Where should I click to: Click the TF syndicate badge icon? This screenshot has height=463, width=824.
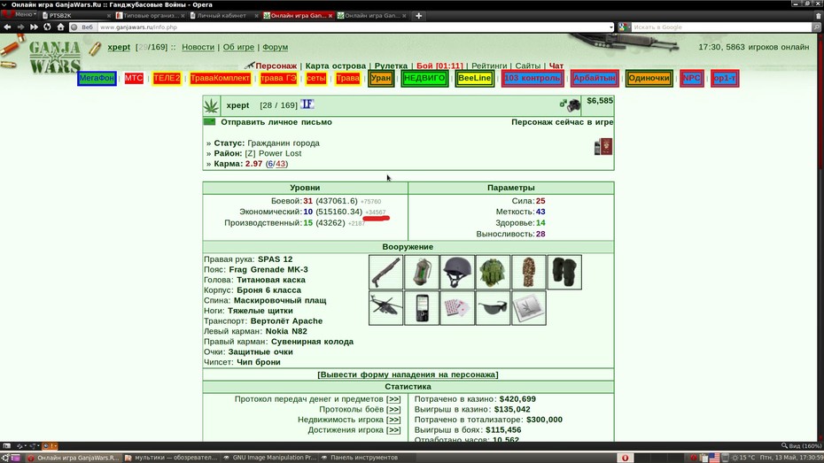pyautogui.click(x=307, y=104)
